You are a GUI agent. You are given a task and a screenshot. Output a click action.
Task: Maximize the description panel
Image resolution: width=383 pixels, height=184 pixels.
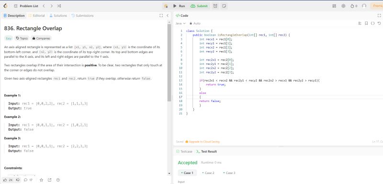coord(161,16)
